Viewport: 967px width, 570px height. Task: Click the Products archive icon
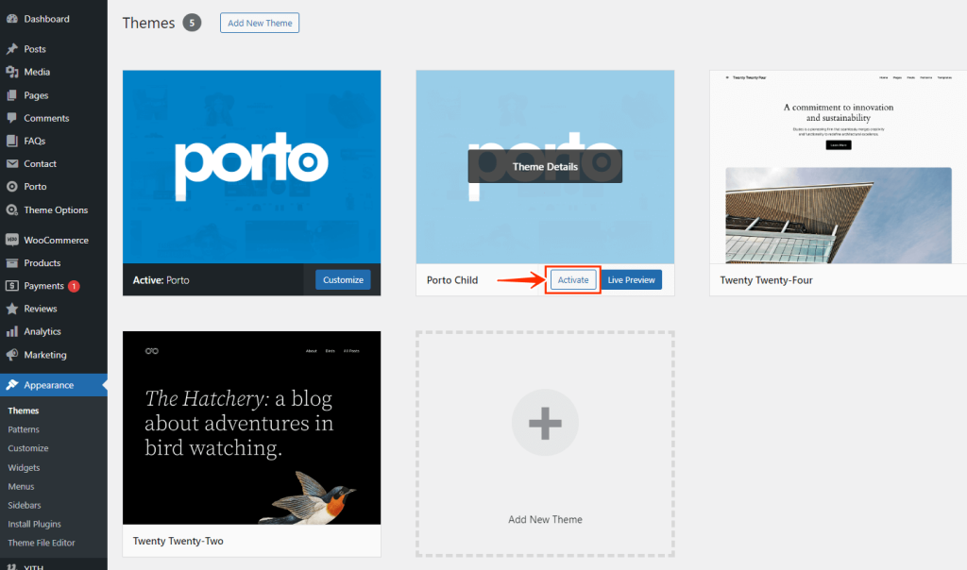11,263
